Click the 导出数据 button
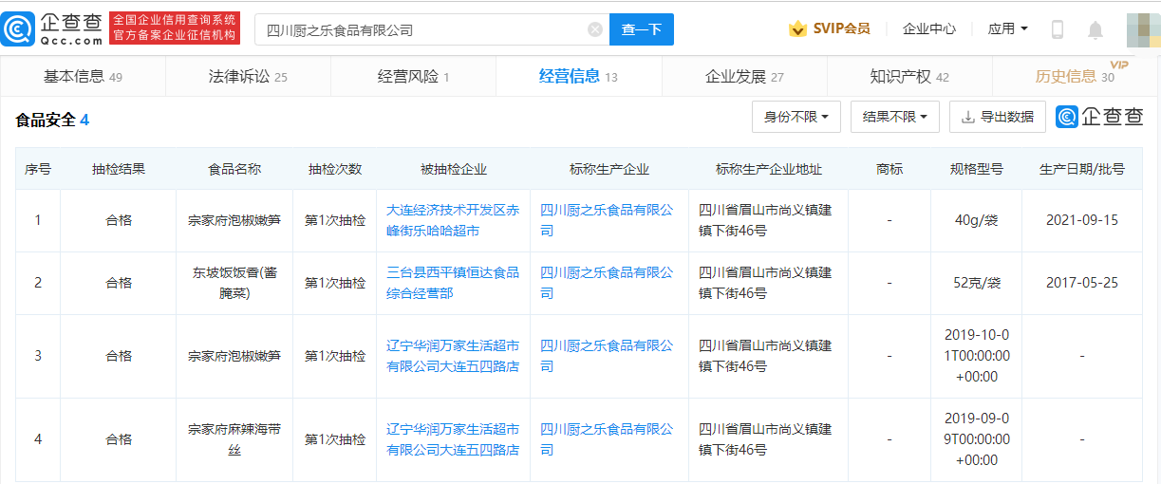 (x=998, y=117)
